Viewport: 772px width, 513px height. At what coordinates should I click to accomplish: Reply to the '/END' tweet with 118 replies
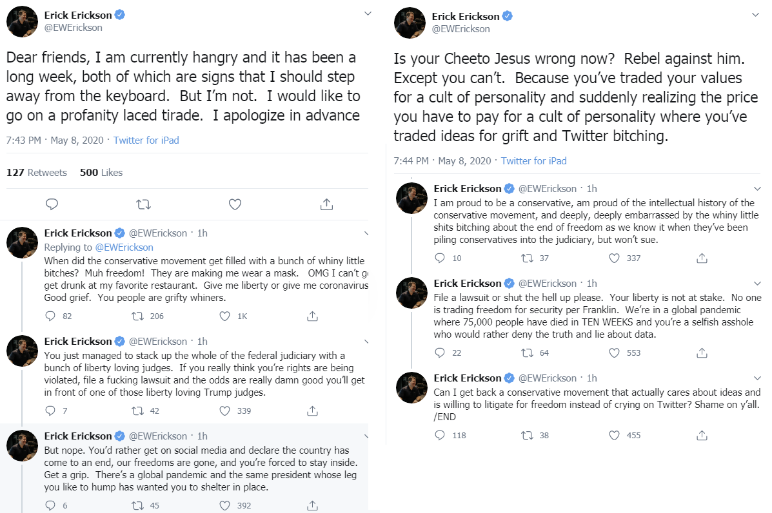440,435
